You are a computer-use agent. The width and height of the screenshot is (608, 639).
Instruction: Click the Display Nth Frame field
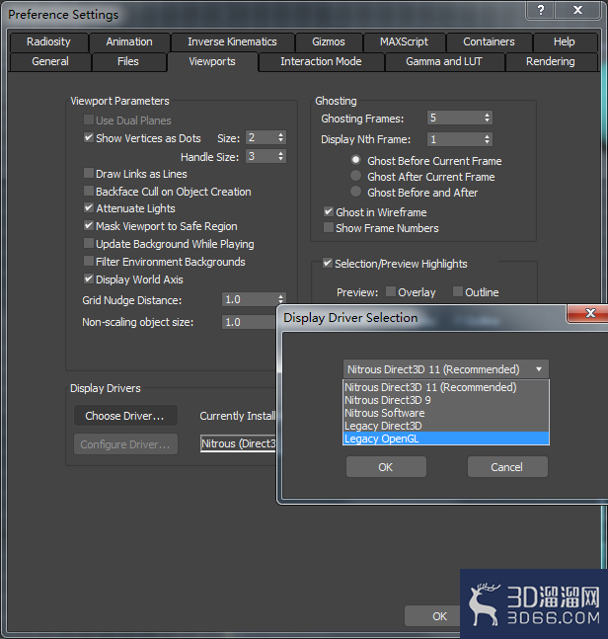tap(455, 139)
